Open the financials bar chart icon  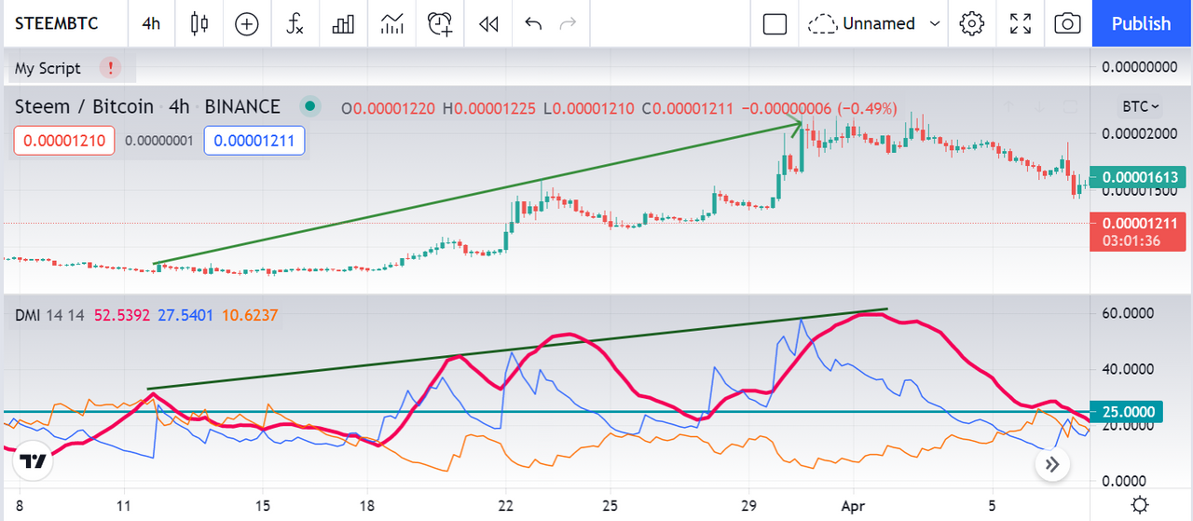point(343,23)
